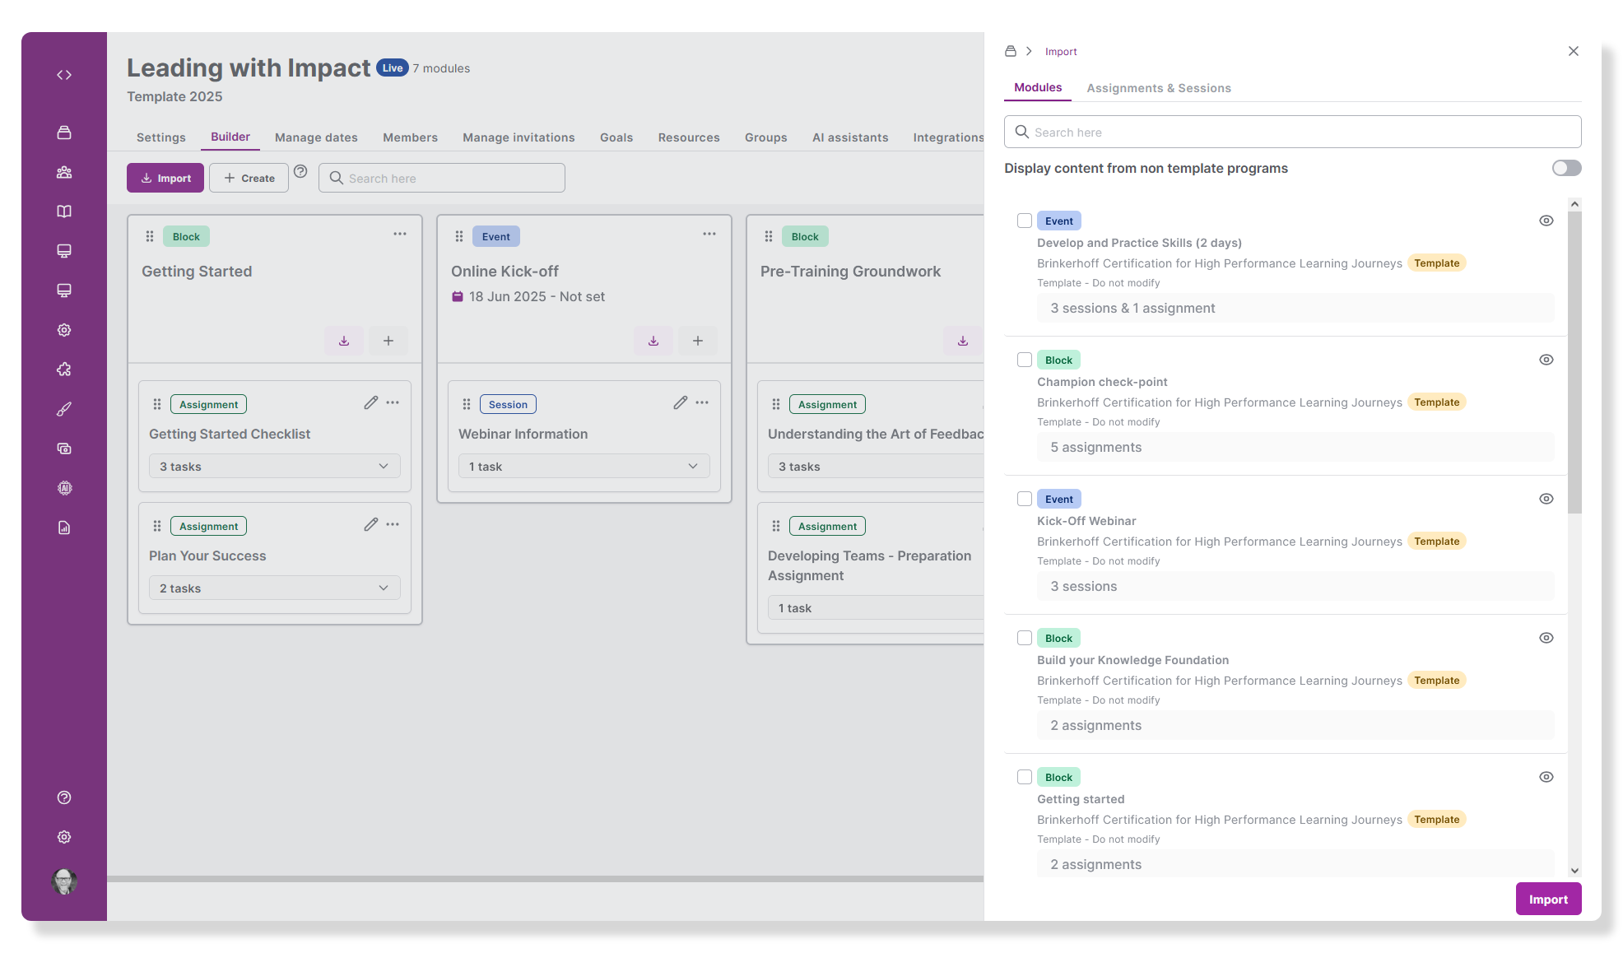Open the three-dot menu of the Getting Started block

pos(400,234)
